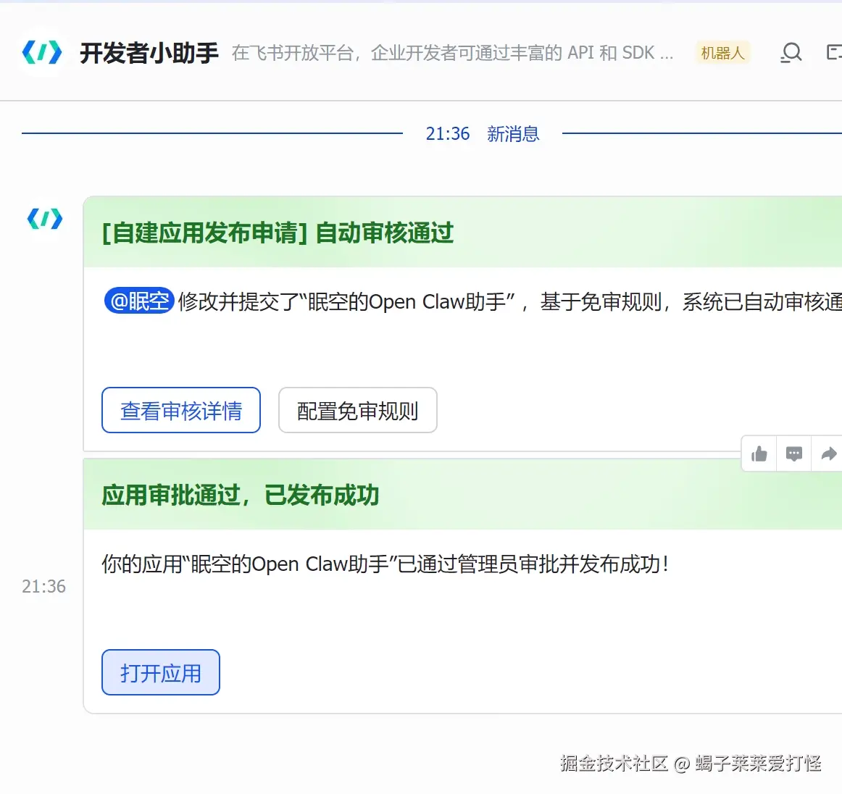
Task: Click the @眠空 mention
Action: tap(140, 301)
